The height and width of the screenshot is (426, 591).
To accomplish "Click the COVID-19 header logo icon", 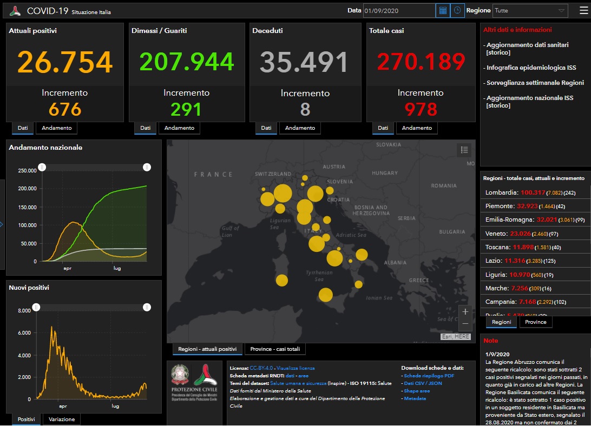I will (15, 11).
